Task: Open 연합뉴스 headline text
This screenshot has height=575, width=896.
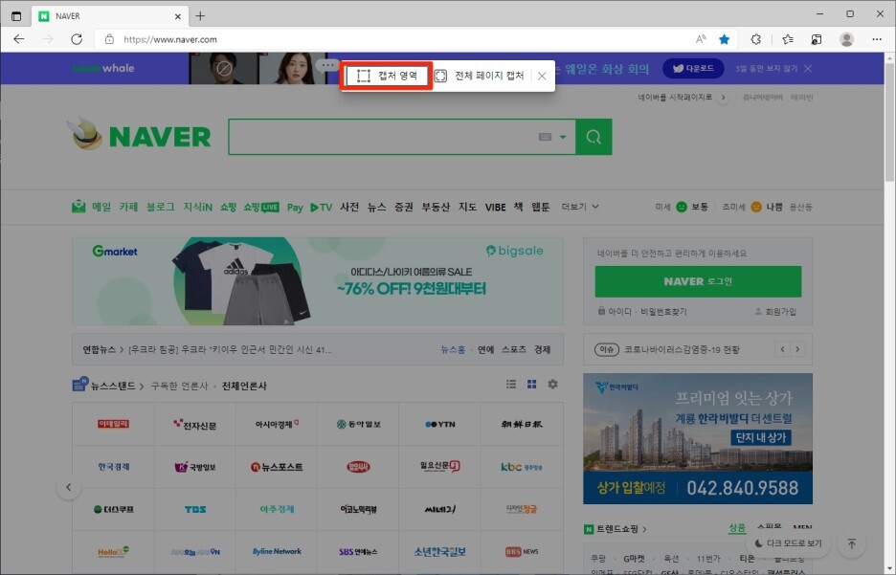Action: coord(230,349)
